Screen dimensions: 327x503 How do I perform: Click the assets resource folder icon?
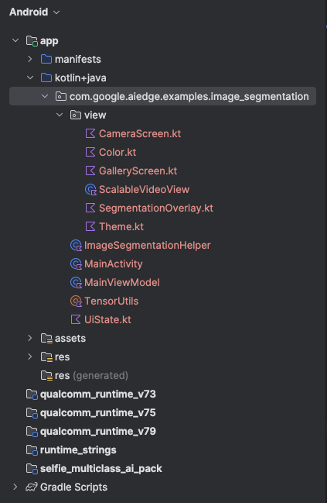pyautogui.click(x=46, y=339)
